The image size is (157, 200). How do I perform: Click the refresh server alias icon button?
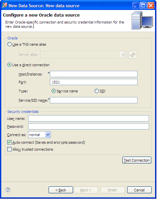click(133, 55)
